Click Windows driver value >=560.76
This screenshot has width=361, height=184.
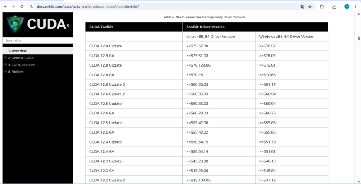(267, 113)
